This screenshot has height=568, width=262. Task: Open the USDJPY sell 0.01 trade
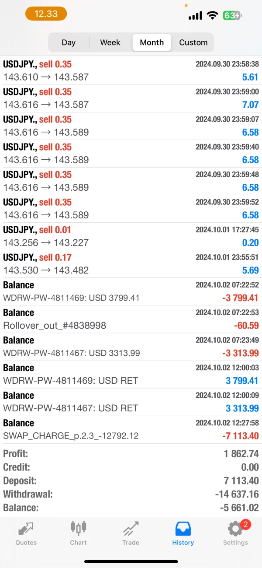click(131, 236)
